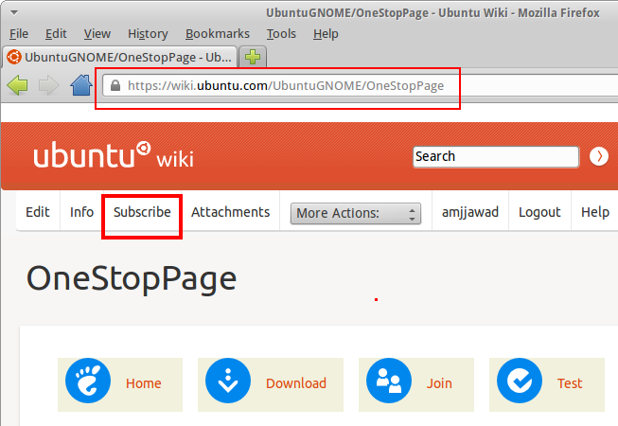Click the blue Download arrow icon
The image size is (618, 426).
(228, 381)
